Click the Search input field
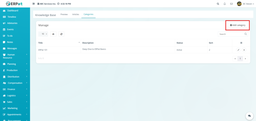256x121 pixels. [x=231, y=34]
